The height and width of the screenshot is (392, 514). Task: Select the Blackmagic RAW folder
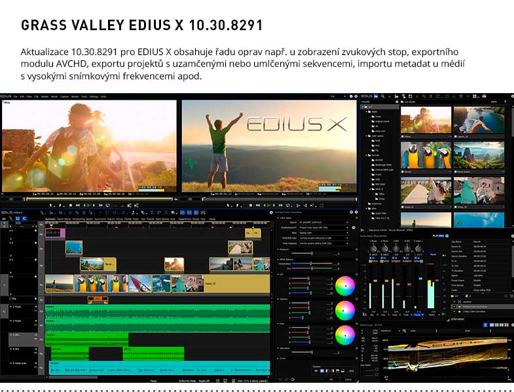pos(382,165)
